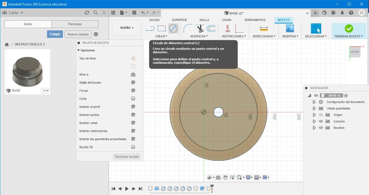Viewport: 369px width, 195px height.
Task: Click the Insert image icon
Action: 290,28
